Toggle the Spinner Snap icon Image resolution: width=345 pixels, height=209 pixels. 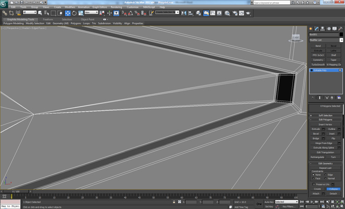pos(144,13)
